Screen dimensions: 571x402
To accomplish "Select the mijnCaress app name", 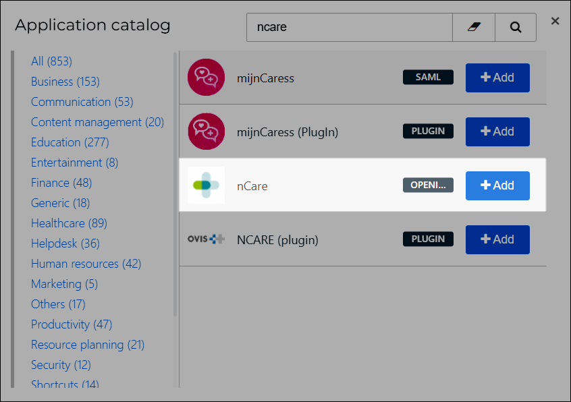I will pyautogui.click(x=265, y=78).
